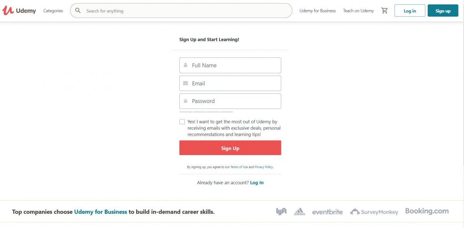This screenshot has width=464, height=228.
Task: Click the person icon in the Full Name field
Action: click(185, 65)
